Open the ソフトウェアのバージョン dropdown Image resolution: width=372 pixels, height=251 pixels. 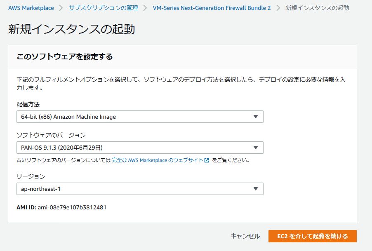[140, 148]
